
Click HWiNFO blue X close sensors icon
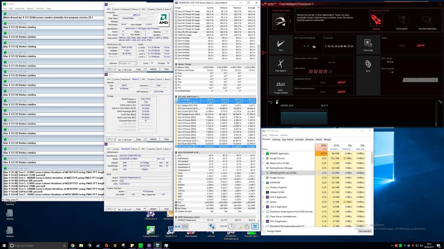[255, 226]
